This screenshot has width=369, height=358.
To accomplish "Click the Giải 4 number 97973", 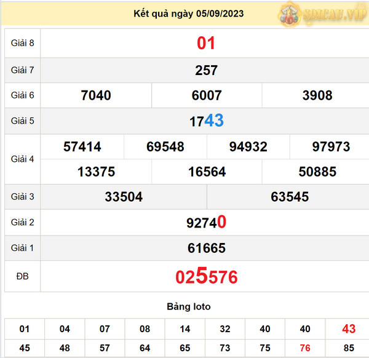I will pos(331,146).
